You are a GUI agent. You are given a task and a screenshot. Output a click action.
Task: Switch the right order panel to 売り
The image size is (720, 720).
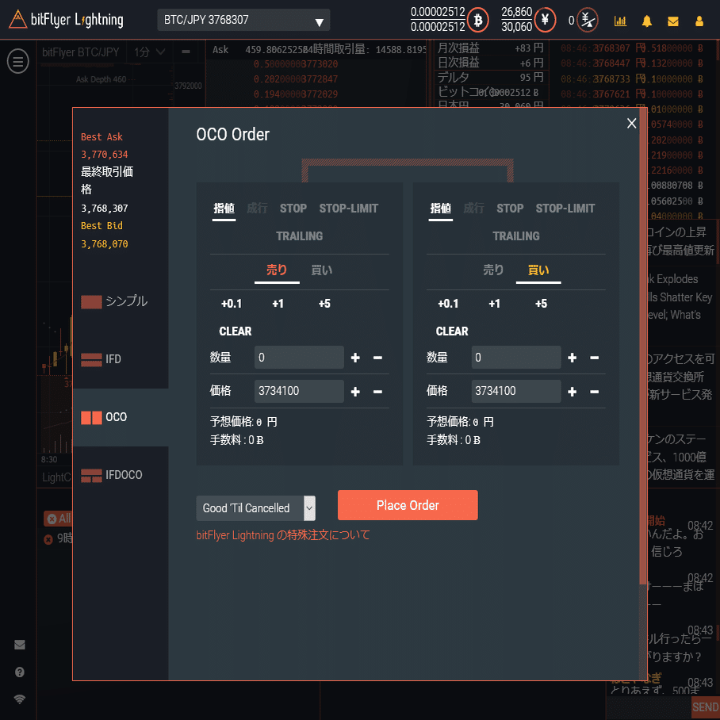coord(492,270)
